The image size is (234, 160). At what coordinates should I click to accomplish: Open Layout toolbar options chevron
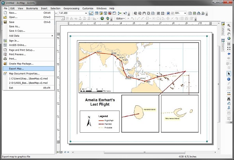(x=207, y=14)
